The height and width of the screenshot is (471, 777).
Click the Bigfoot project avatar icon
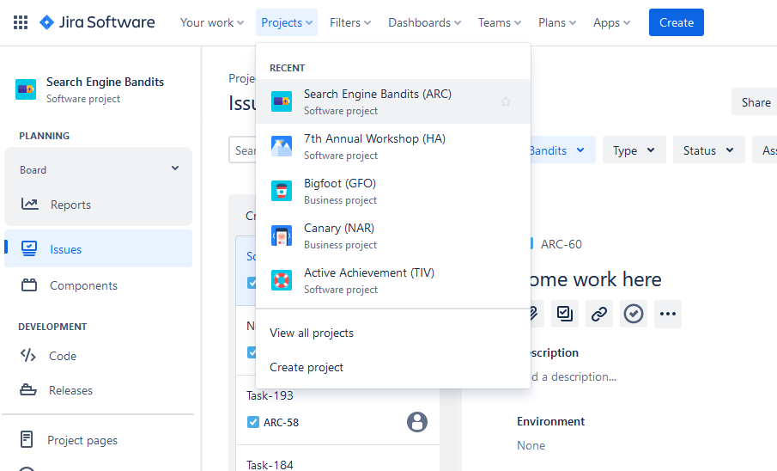282,191
